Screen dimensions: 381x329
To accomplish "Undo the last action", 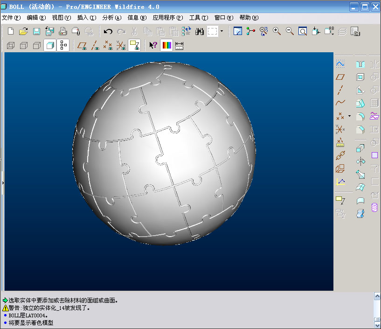I will click(108, 31).
